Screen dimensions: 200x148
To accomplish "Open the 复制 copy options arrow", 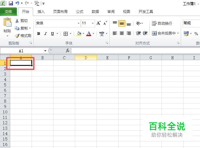I will 30,28.
